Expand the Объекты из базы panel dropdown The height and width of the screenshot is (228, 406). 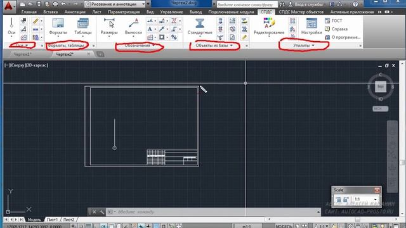click(214, 46)
